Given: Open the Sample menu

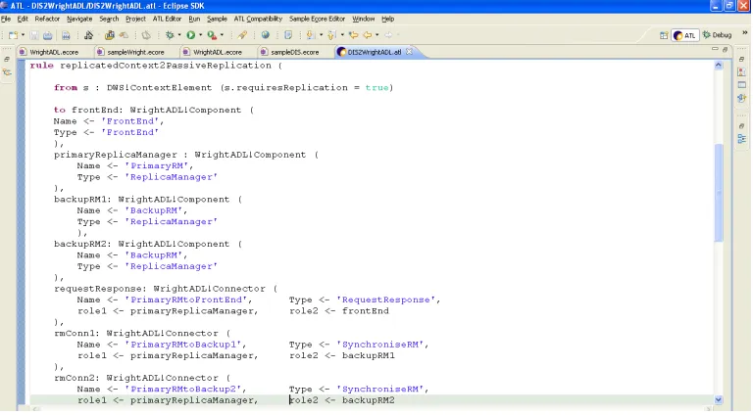Looking at the screenshot, I should click(217, 19).
